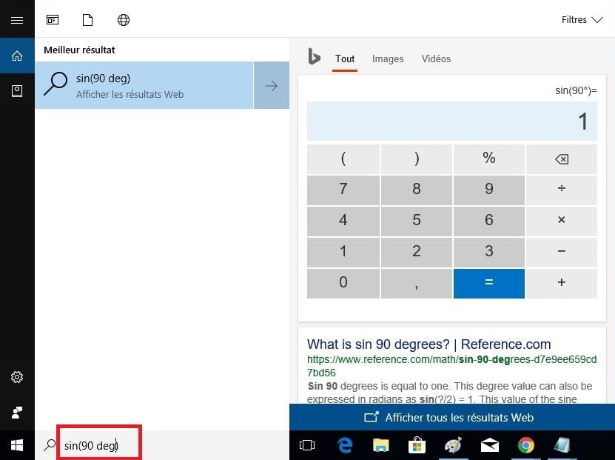The height and width of the screenshot is (460, 615).
Task: Open the Notebook icon in the sidebar
Action: (17, 91)
